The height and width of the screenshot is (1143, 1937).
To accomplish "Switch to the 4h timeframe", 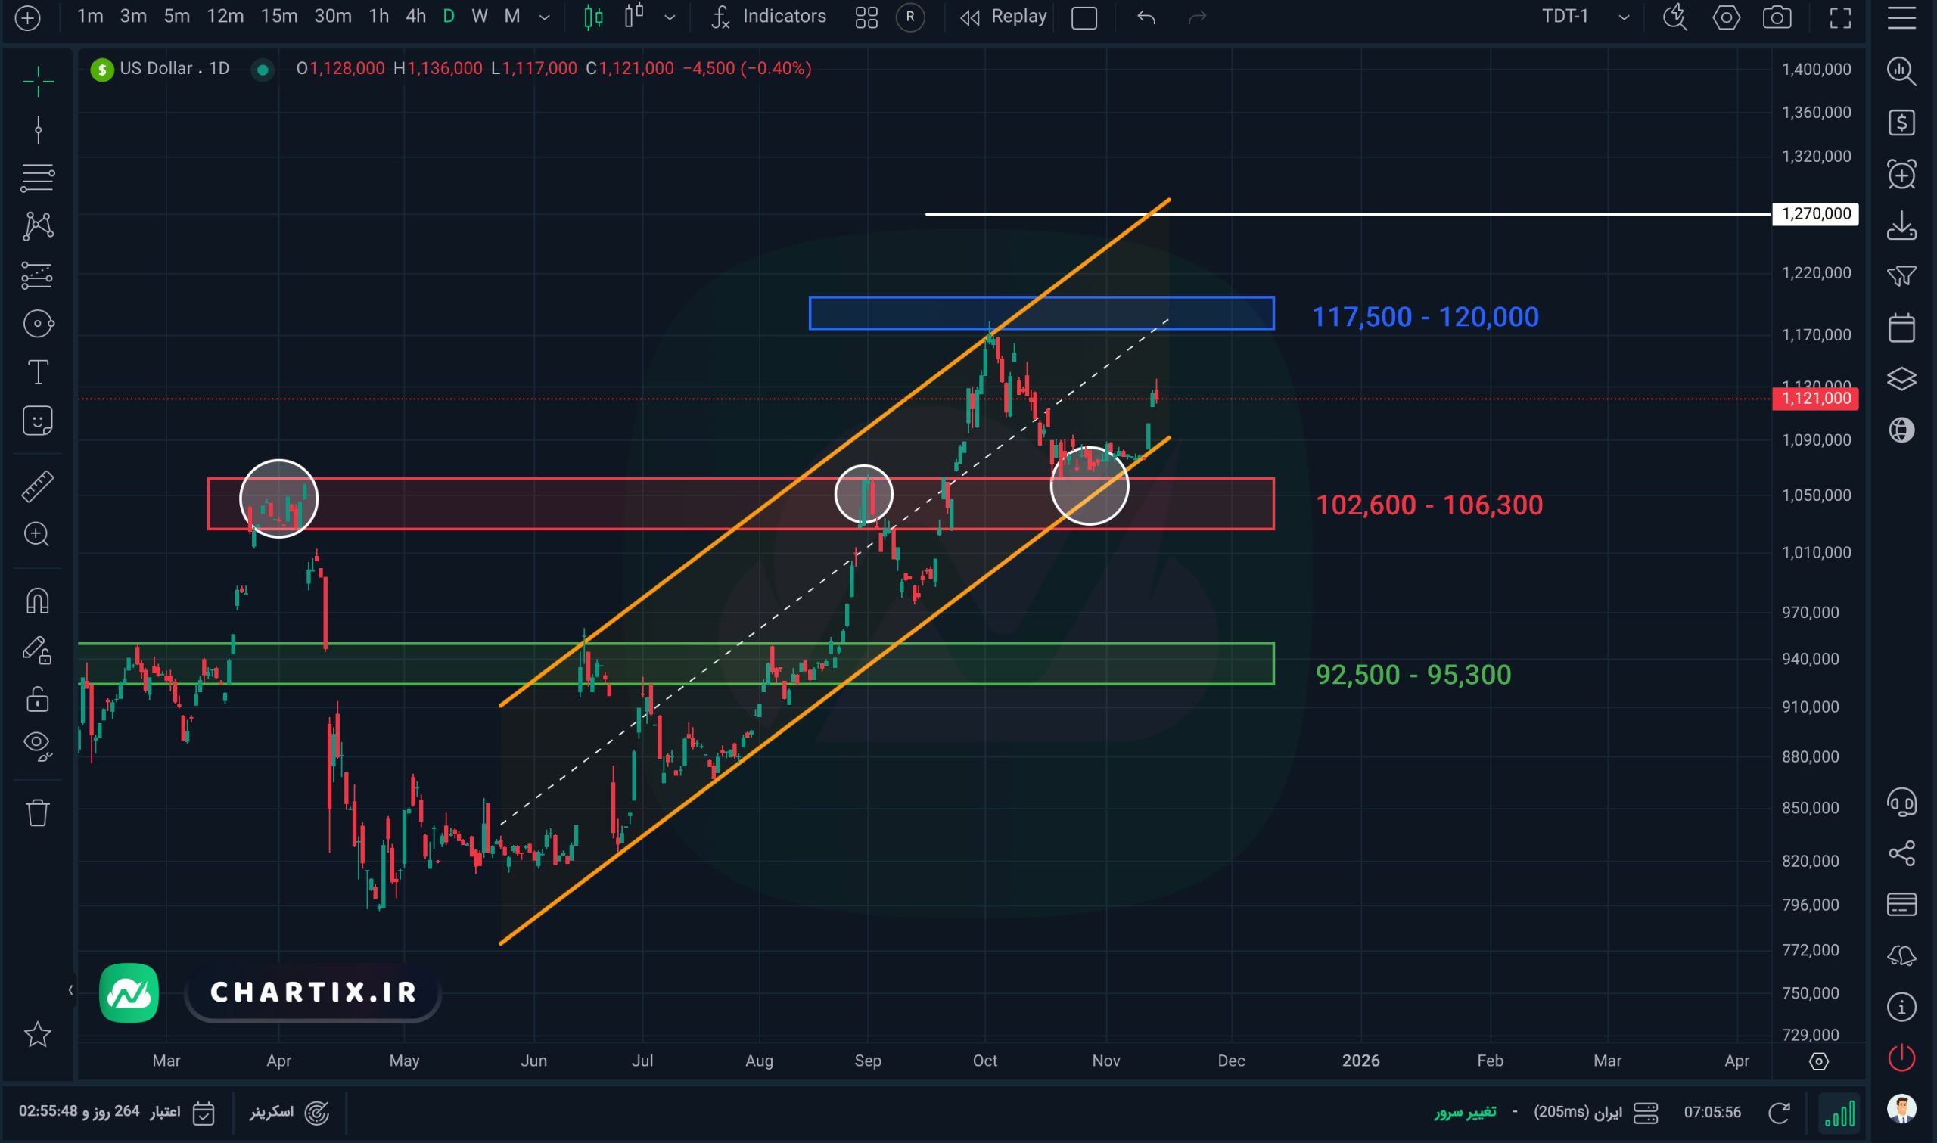I will pyautogui.click(x=416, y=17).
